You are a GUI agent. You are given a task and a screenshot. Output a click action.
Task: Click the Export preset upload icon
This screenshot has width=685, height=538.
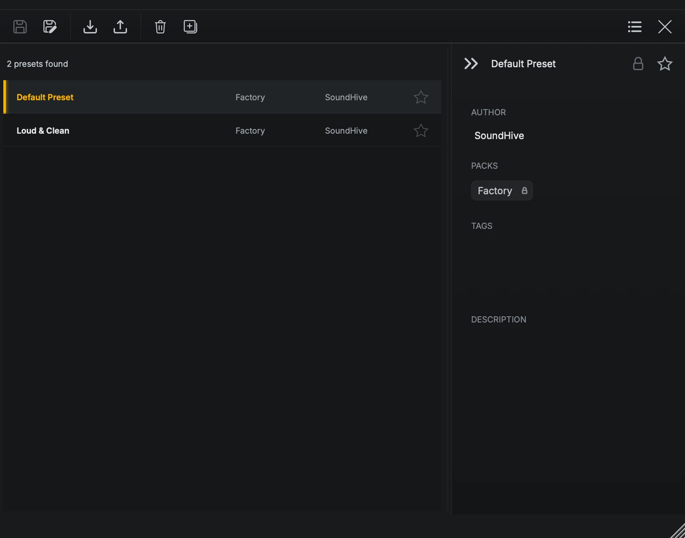(120, 27)
